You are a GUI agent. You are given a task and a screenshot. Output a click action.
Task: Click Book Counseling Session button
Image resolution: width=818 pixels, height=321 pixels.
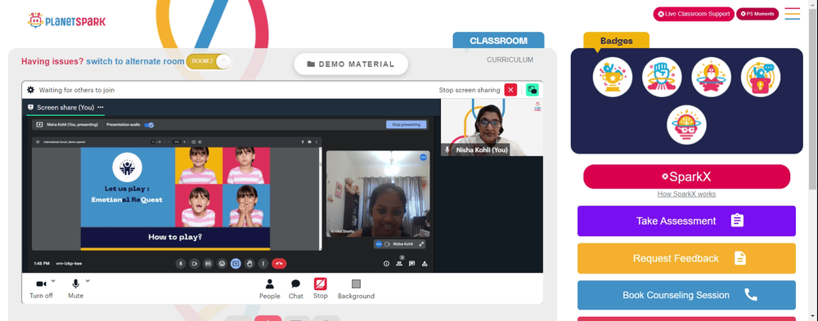686,295
